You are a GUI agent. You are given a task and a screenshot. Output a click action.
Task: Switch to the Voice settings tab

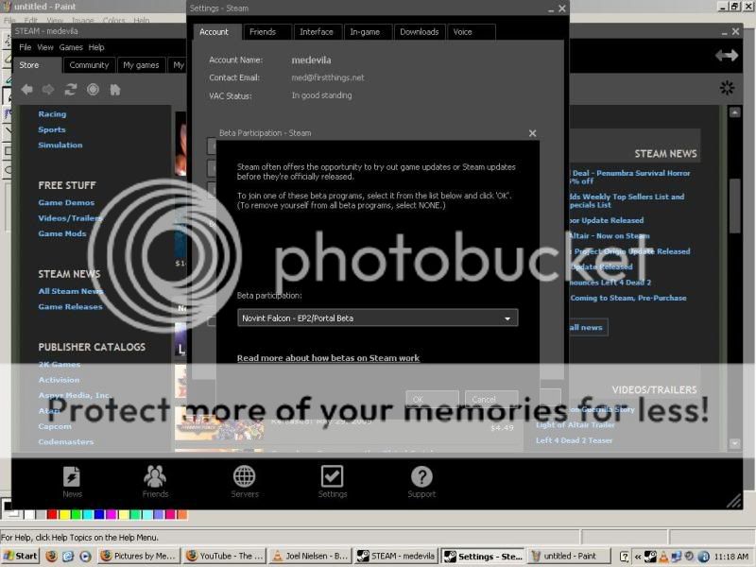pyautogui.click(x=463, y=32)
